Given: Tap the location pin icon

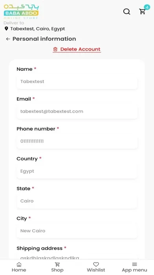Looking at the screenshot, I should (6, 29).
